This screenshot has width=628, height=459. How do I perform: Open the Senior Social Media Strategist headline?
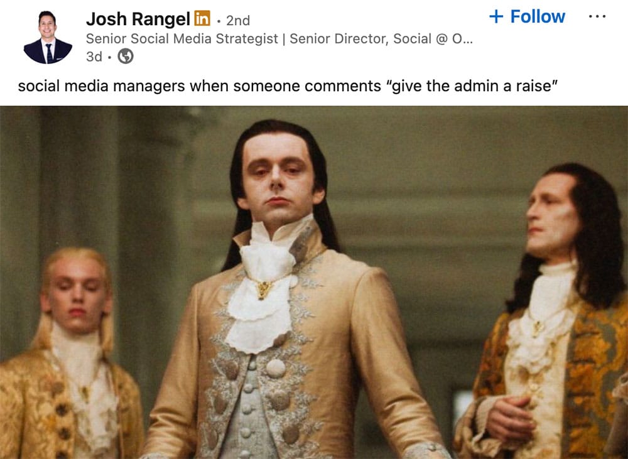[x=182, y=39]
